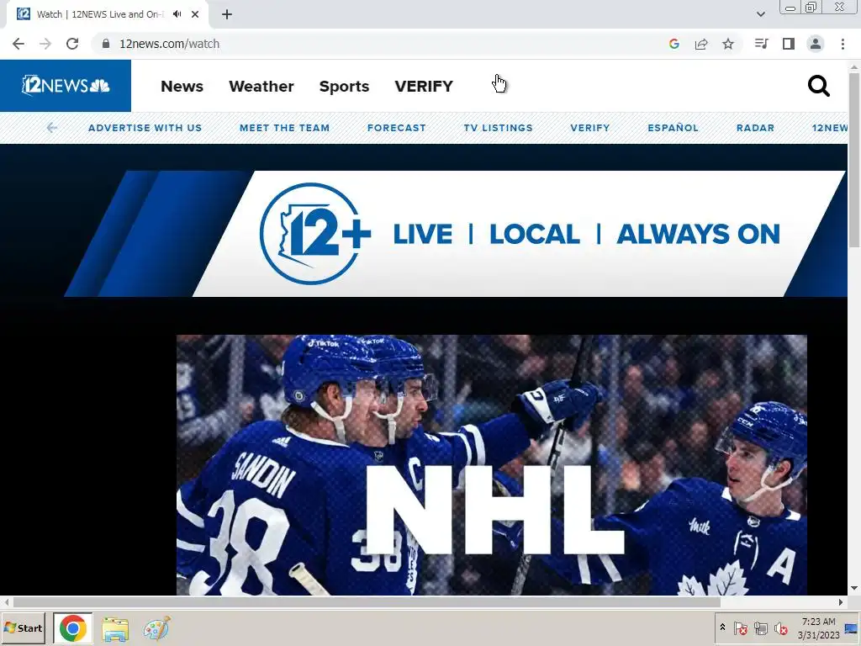861x646 pixels.
Task: Click scroll right arrow at bottom
Action: click(841, 602)
